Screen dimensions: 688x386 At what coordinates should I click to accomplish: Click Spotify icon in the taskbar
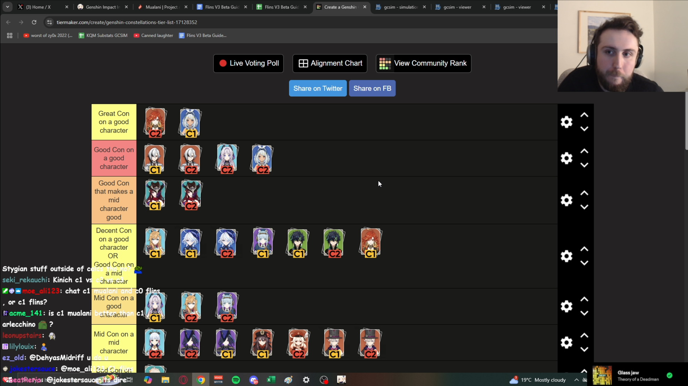click(x=236, y=380)
